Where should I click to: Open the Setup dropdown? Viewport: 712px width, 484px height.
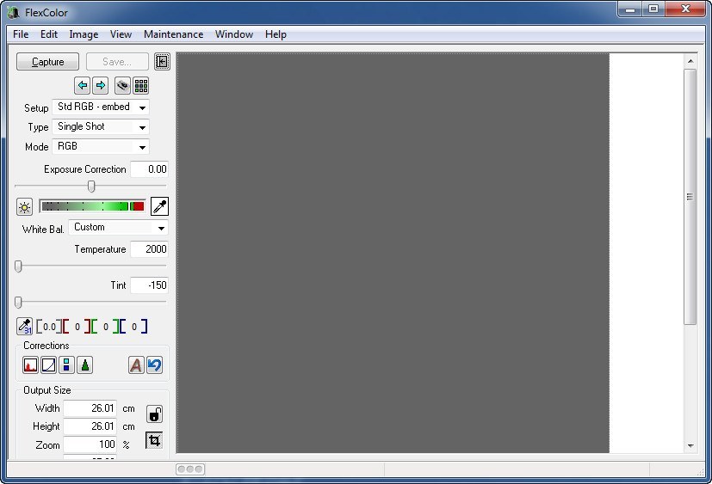point(101,107)
